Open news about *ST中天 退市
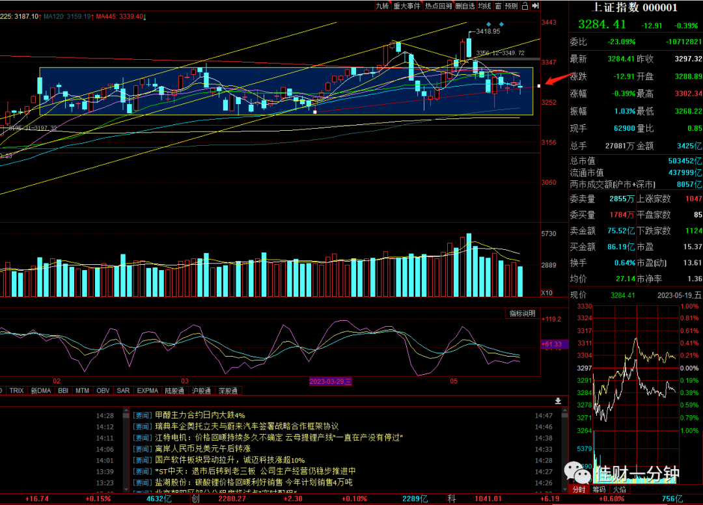The image size is (703, 505). (255, 471)
